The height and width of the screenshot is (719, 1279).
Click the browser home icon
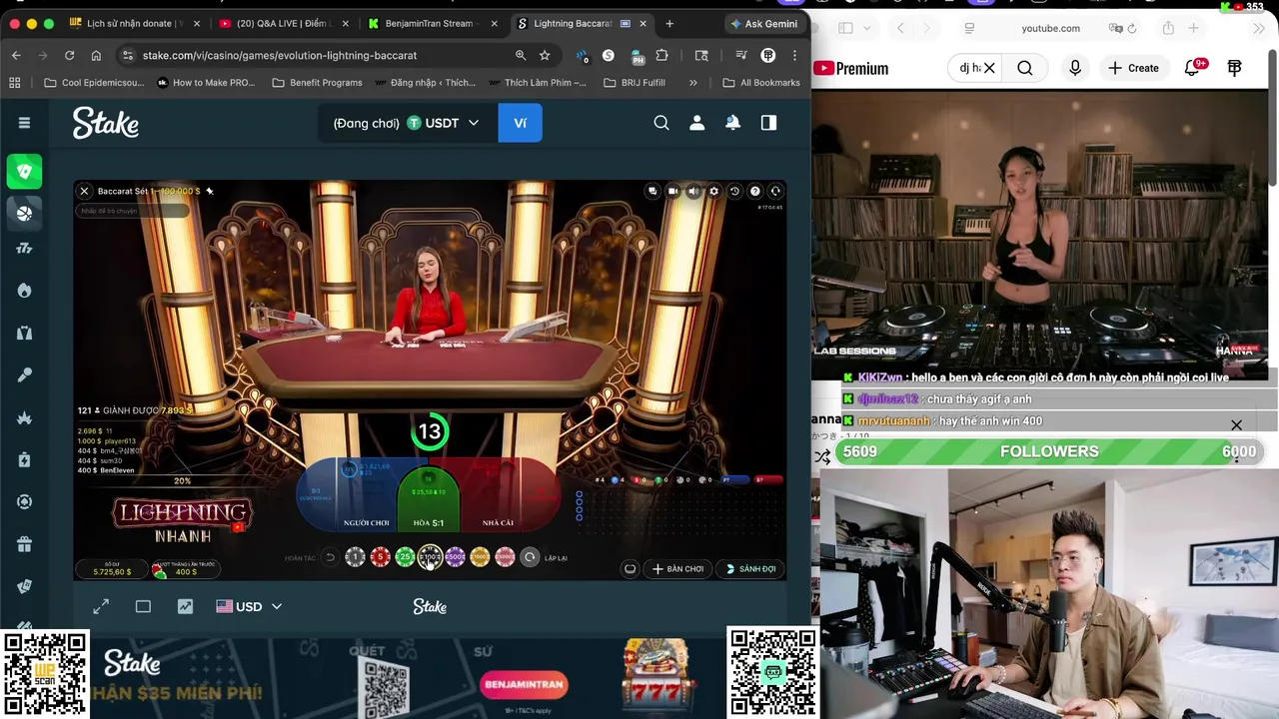[96, 55]
